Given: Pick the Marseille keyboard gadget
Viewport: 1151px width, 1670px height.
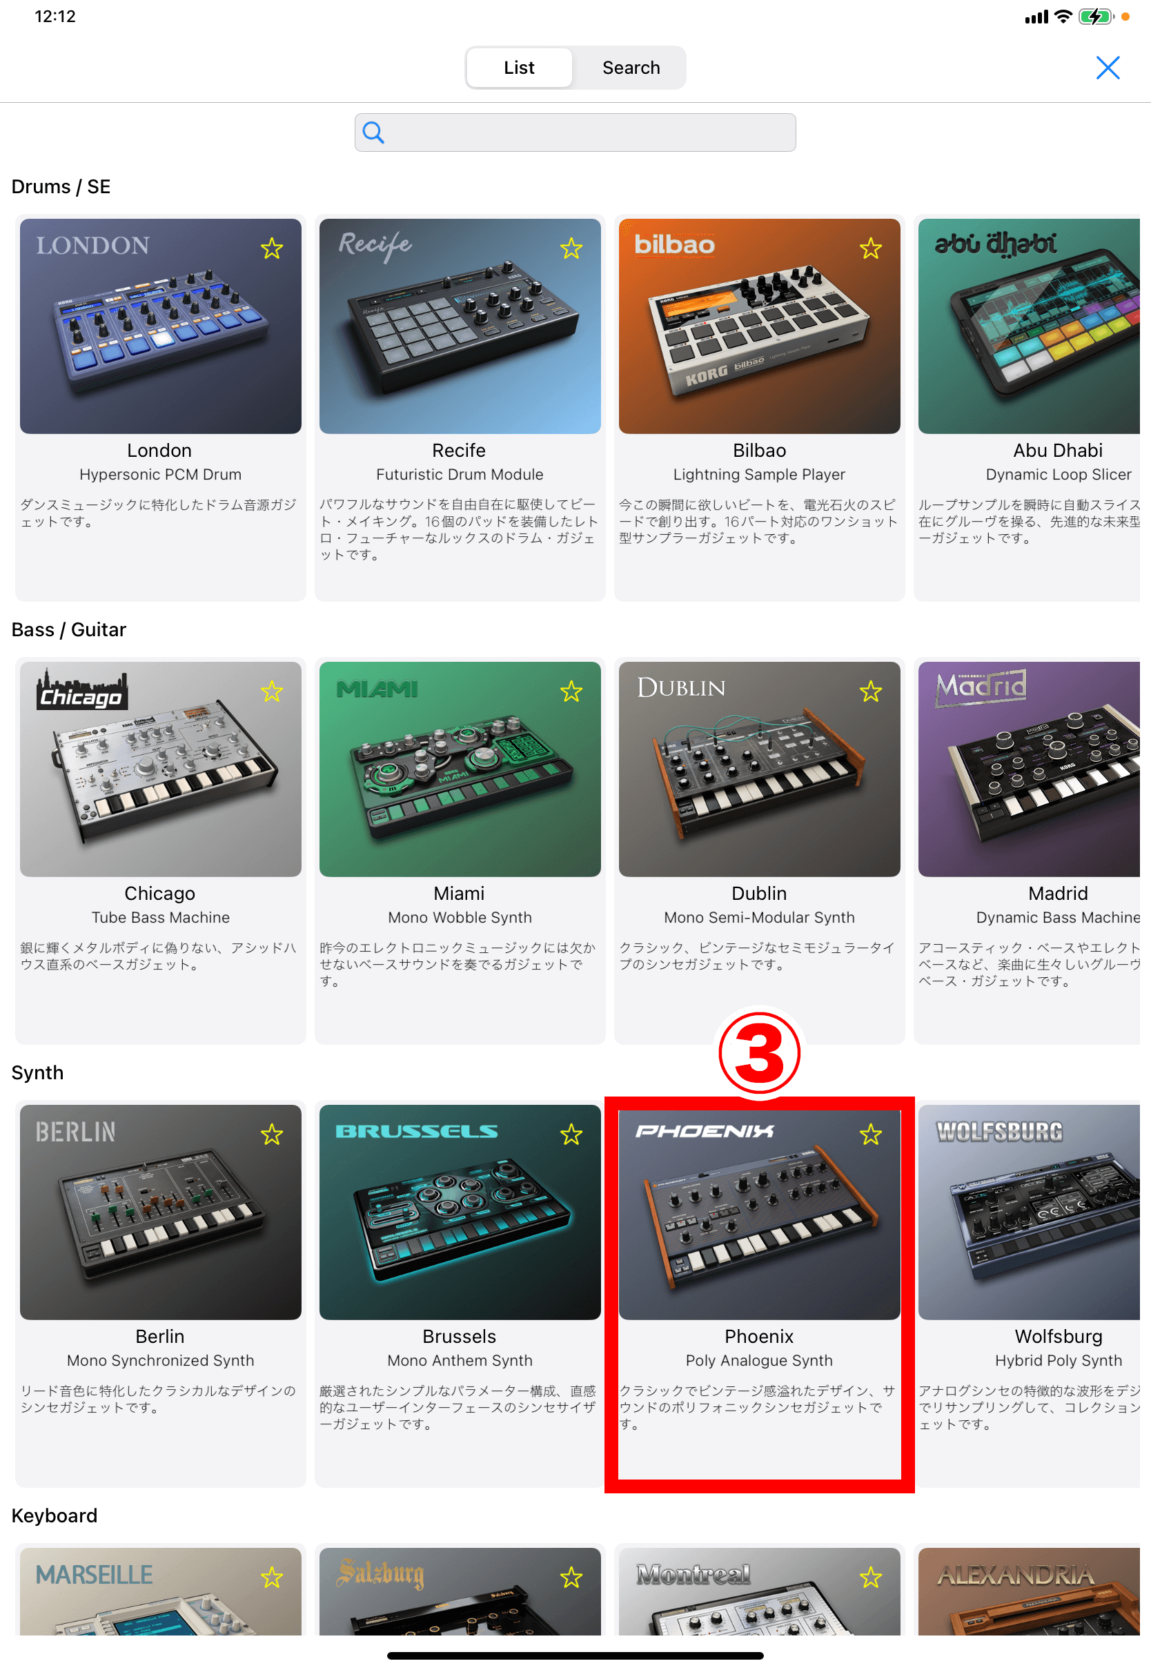Looking at the screenshot, I should 160,1591.
